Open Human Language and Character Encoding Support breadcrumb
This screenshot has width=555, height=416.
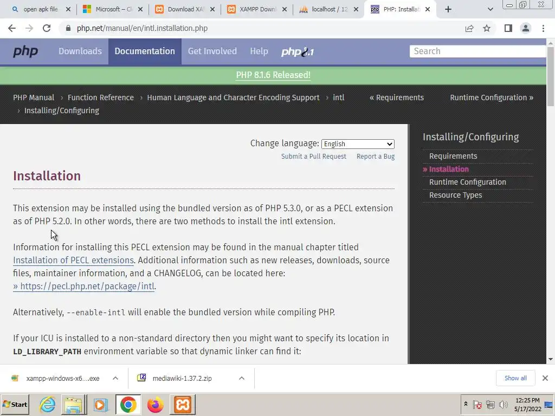pos(233,97)
